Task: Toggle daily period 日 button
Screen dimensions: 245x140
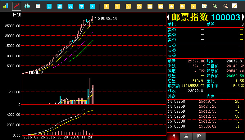Action: coord(49,6)
